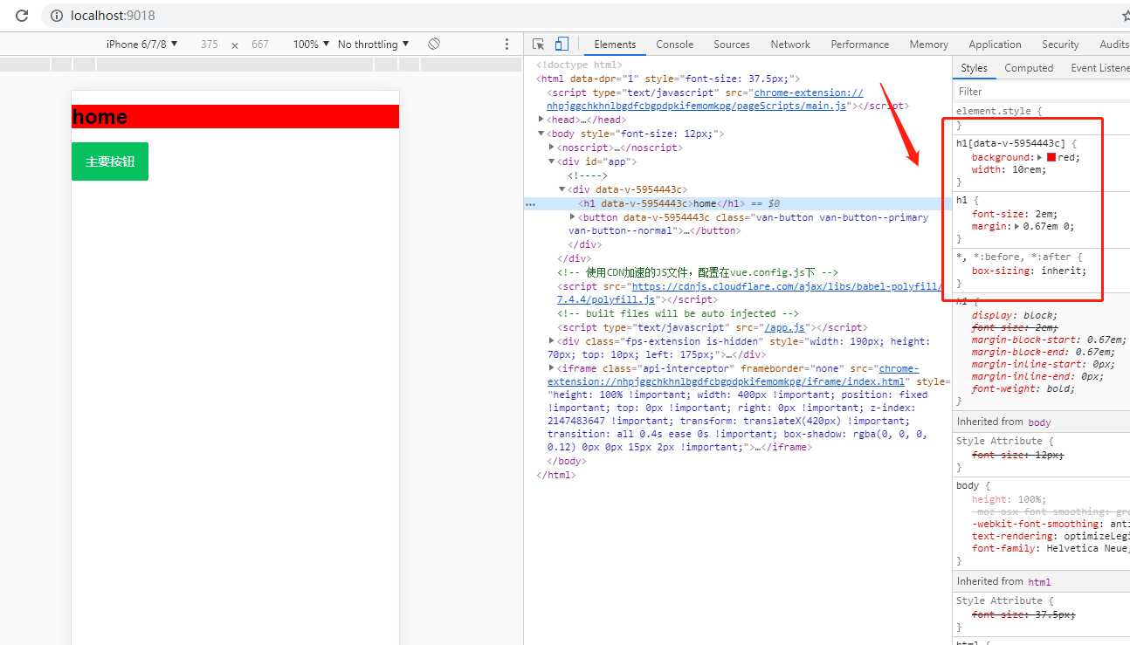Viewport: 1130px width, 645px height.
Task: Switch to the Console tab
Action: click(674, 45)
